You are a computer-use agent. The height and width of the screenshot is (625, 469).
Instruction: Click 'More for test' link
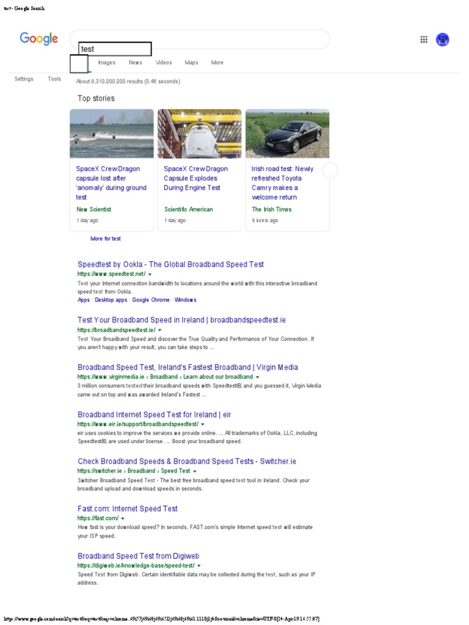pyautogui.click(x=105, y=239)
